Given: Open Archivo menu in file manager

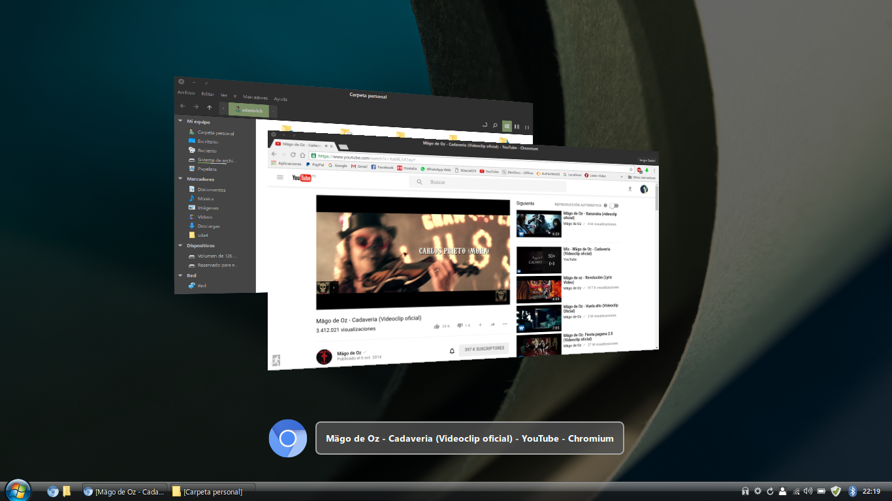Looking at the screenshot, I should 186,93.
